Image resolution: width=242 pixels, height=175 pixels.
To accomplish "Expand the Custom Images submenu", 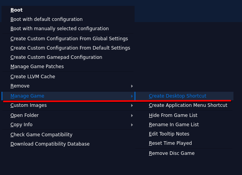I will pos(29,105).
